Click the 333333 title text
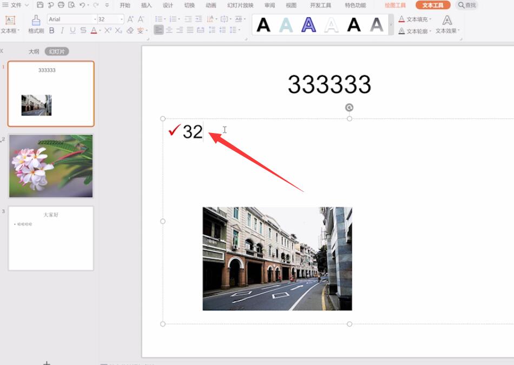 coord(329,84)
